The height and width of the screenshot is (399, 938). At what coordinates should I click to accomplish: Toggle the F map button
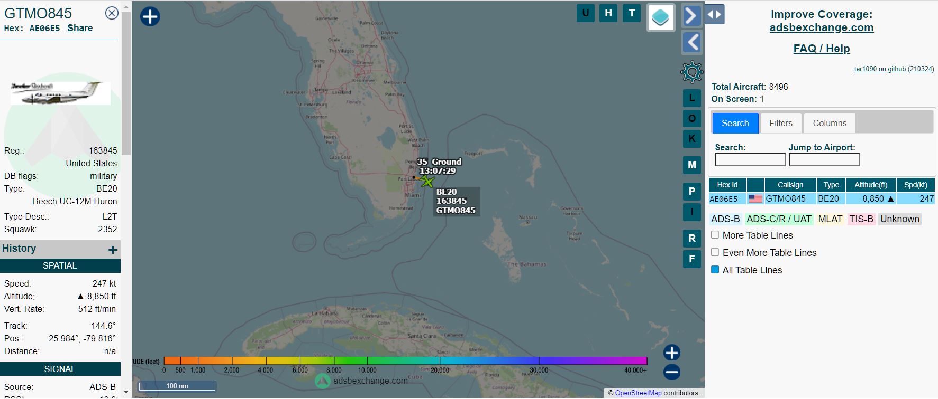[691, 259]
